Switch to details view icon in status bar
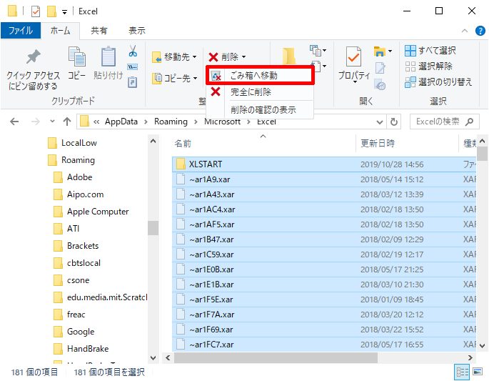This screenshot has width=489, height=381. (462, 372)
